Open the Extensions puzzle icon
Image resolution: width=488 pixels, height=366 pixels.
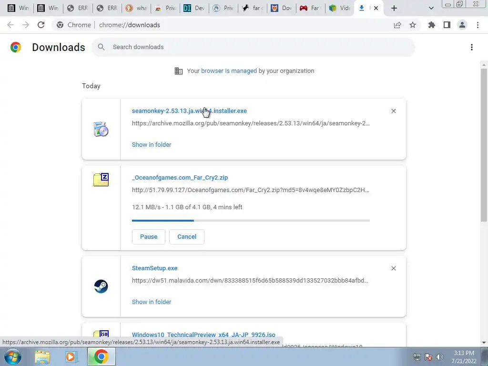click(x=432, y=25)
